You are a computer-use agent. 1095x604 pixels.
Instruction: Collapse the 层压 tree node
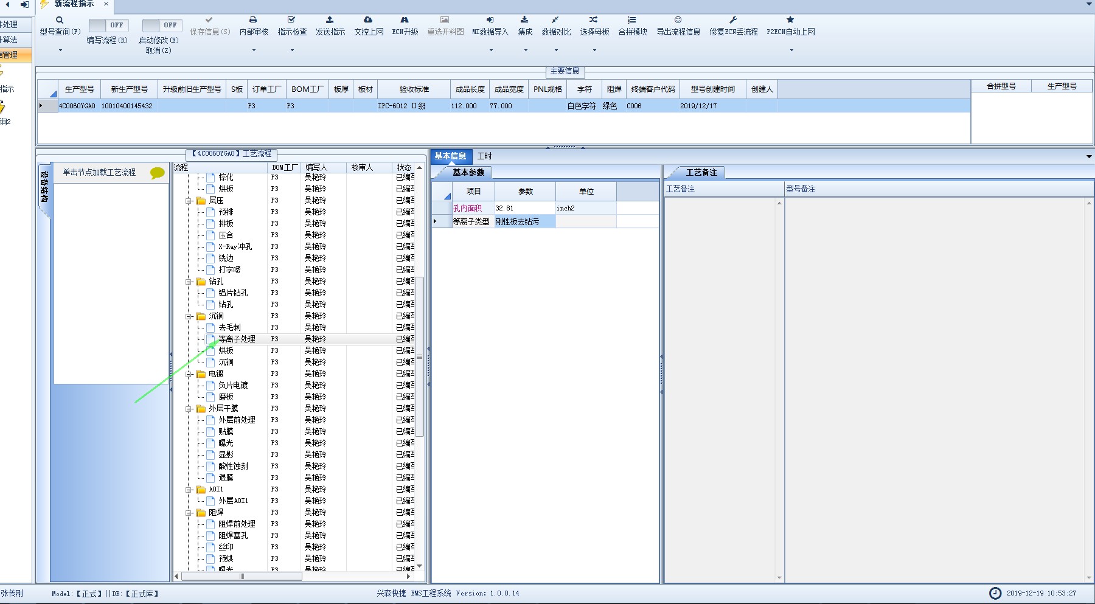tap(189, 201)
